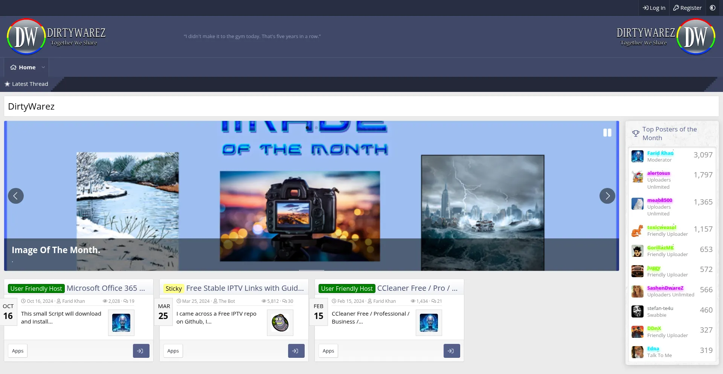Open Edna avatar in Top Posters
723x374 pixels.
click(638, 352)
